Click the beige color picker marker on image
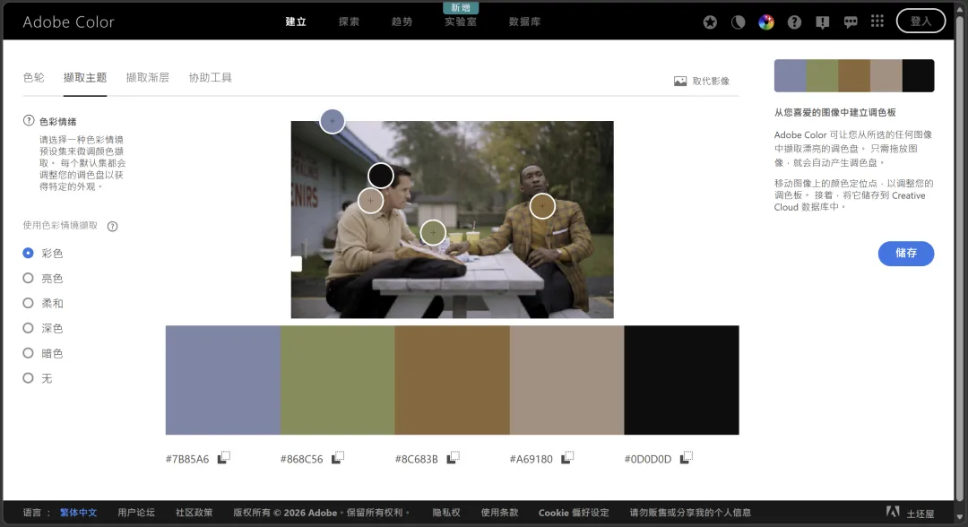 pyautogui.click(x=370, y=201)
